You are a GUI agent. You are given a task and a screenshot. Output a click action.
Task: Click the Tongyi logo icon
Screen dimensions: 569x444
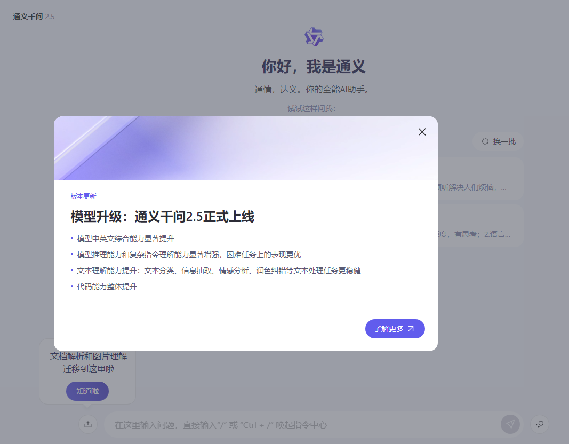click(314, 37)
